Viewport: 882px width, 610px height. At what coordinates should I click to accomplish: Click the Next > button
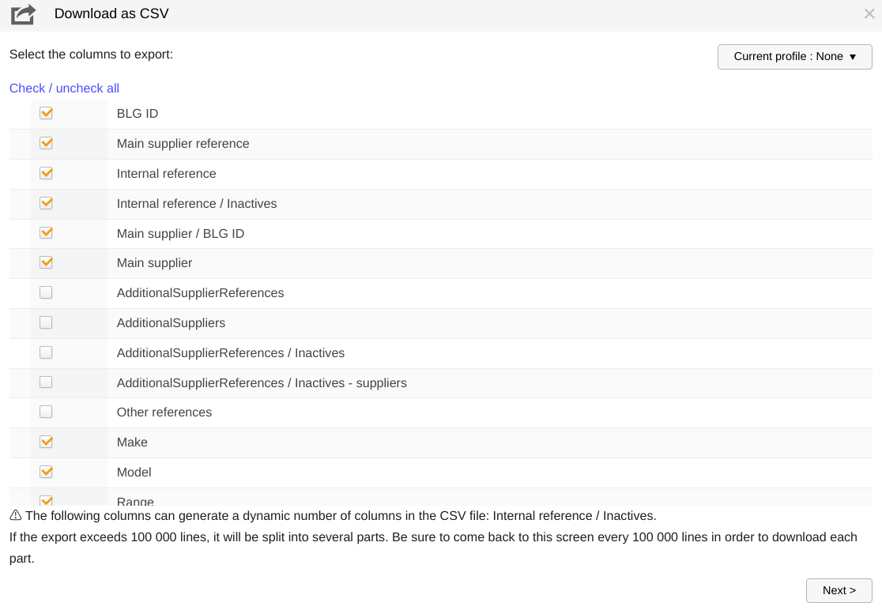pyautogui.click(x=839, y=590)
